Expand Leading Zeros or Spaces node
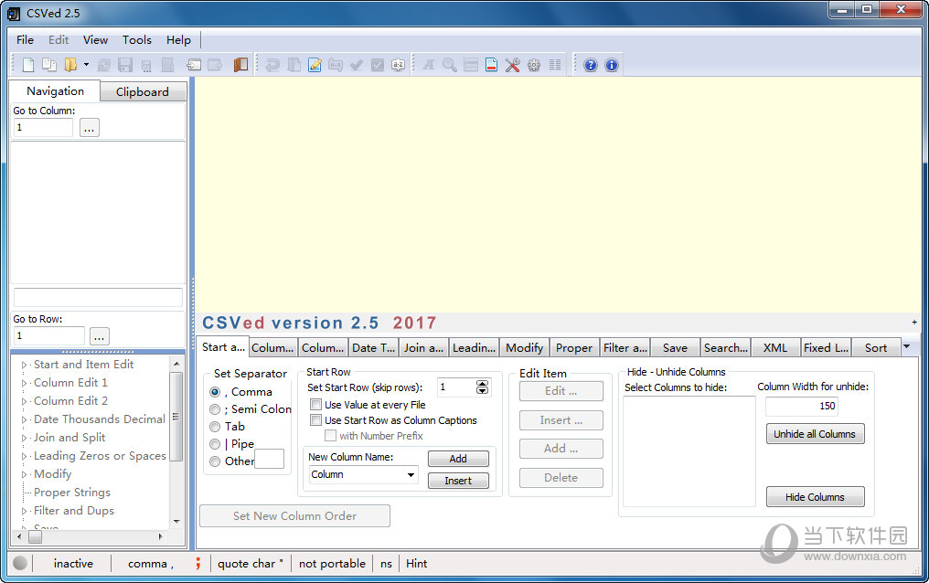 [x=25, y=457]
